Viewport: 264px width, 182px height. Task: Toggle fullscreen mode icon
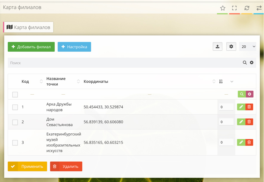coord(234,8)
